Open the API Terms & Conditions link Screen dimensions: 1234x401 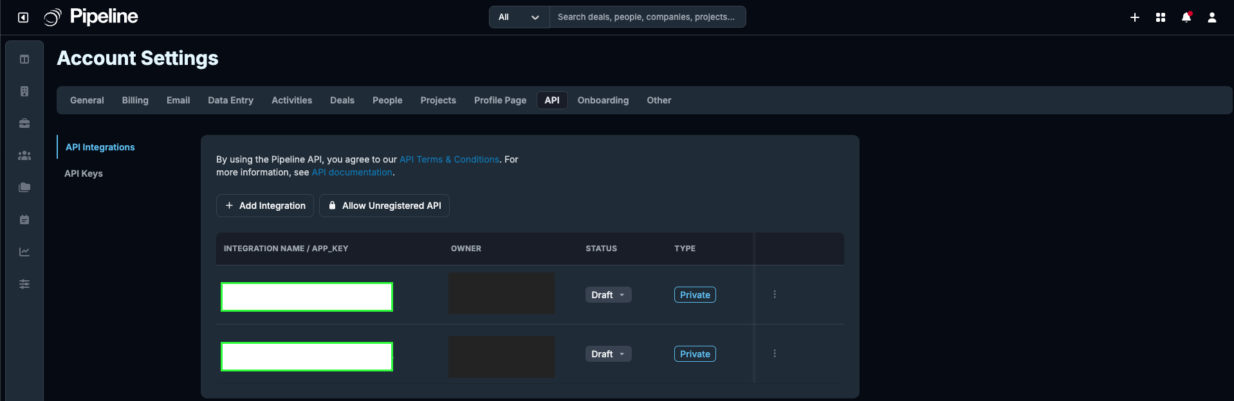click(449, 159)
